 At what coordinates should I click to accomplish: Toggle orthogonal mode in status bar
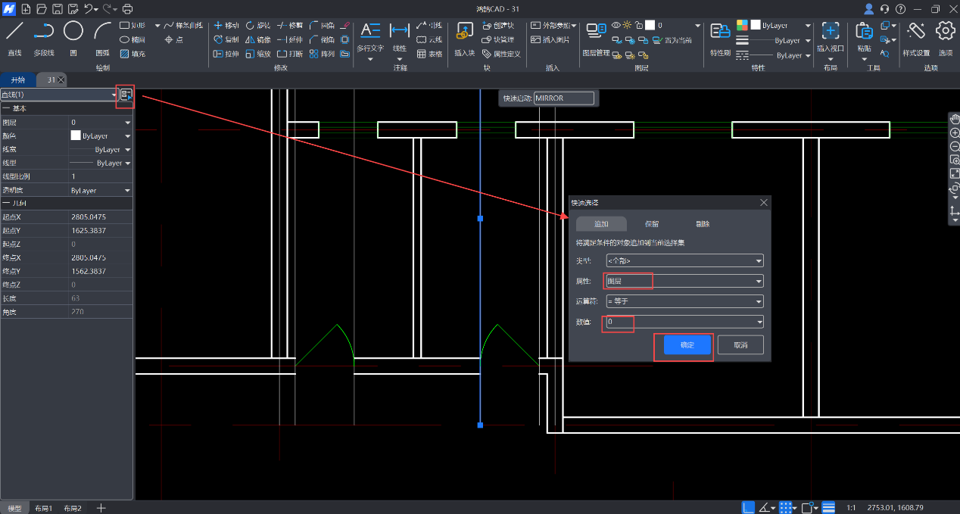point(748,507)
